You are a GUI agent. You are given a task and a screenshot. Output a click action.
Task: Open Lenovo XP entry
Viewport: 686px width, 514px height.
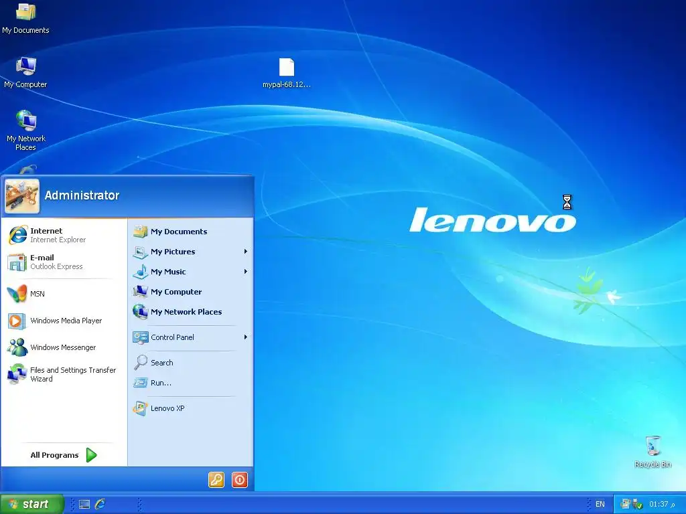(x=190, y=408)
